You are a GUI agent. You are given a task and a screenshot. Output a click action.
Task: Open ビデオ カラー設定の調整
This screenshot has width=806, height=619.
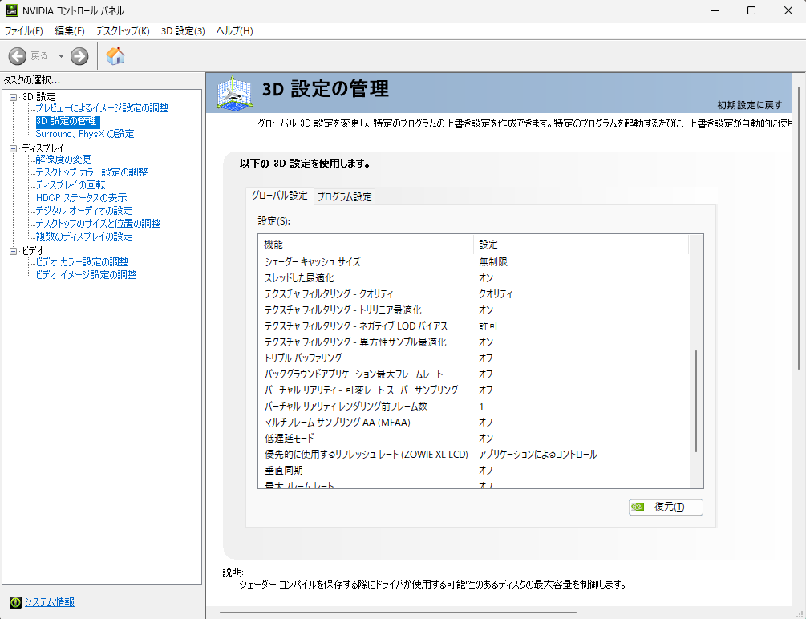pyautogui.click(x=82, y=262)
